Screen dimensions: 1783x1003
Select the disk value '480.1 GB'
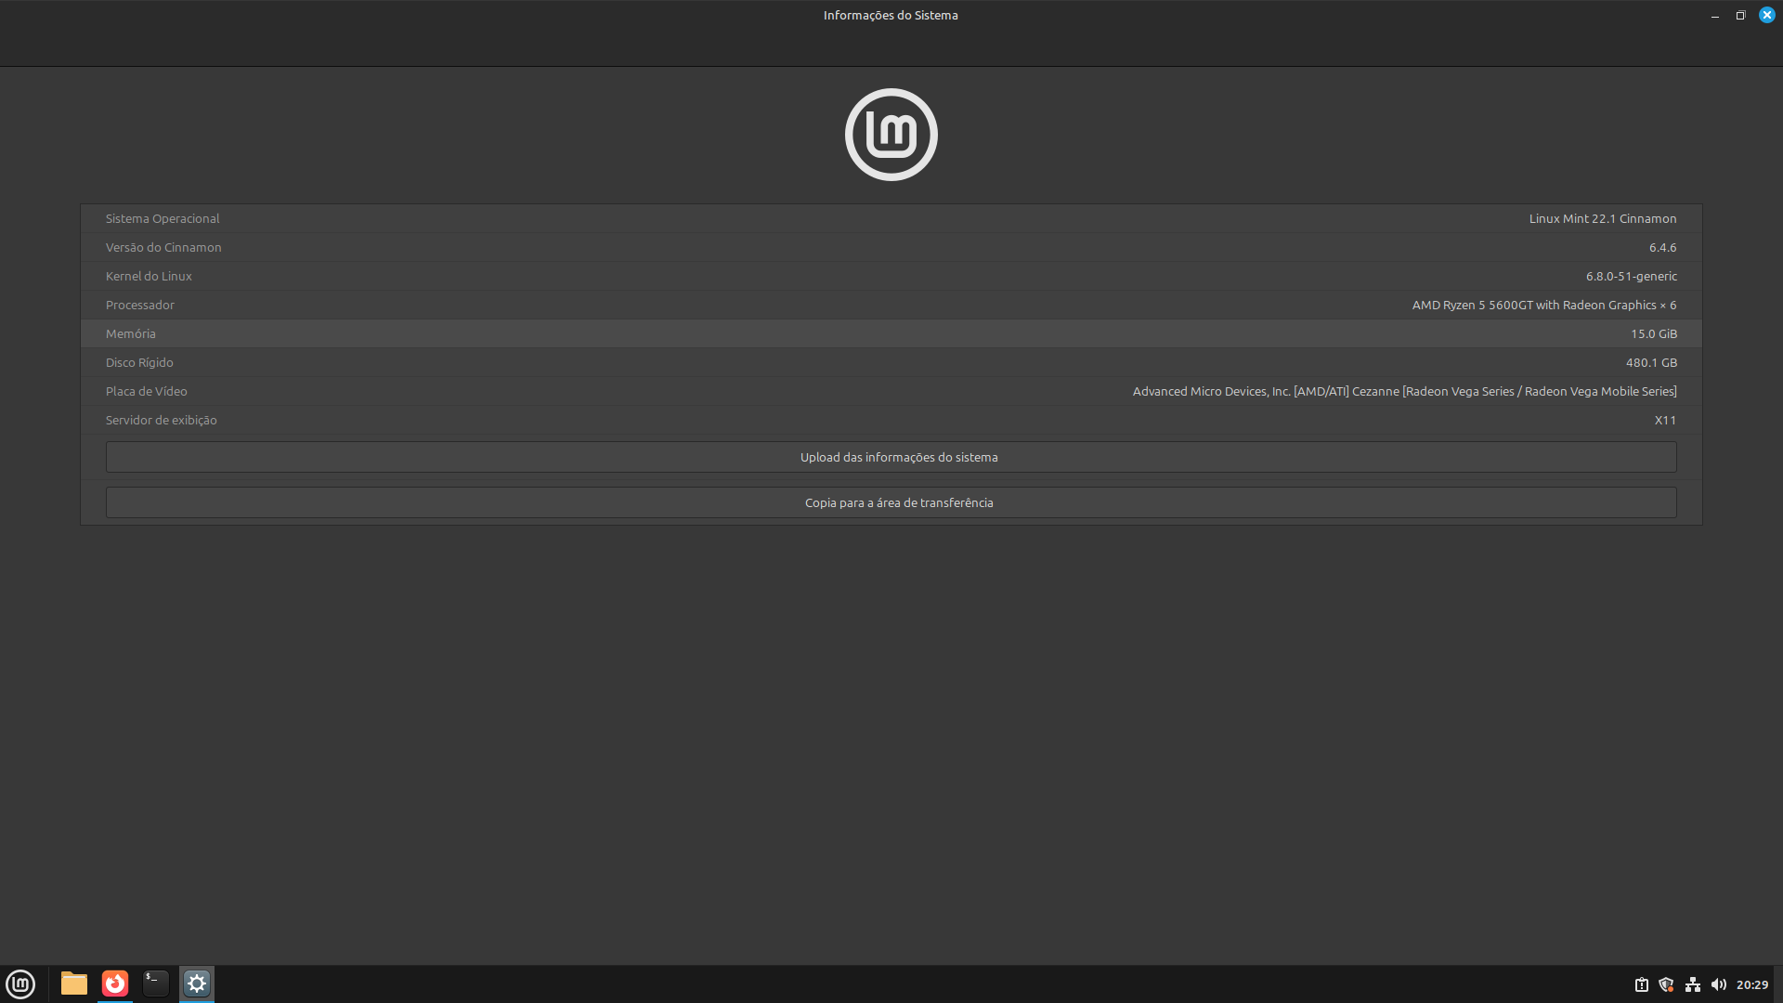[1651, 362]
